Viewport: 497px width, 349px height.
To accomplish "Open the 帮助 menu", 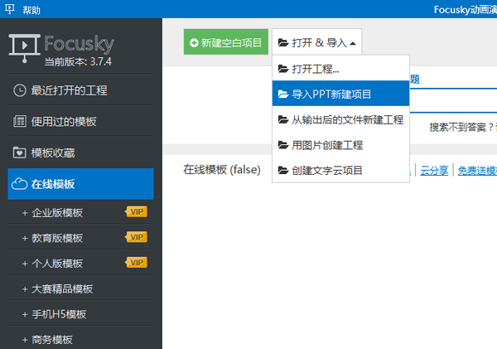I will [x=31, y=10].
